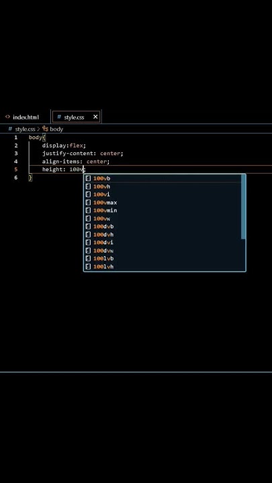Click the unit icon beside 100vw

[88, 218]
